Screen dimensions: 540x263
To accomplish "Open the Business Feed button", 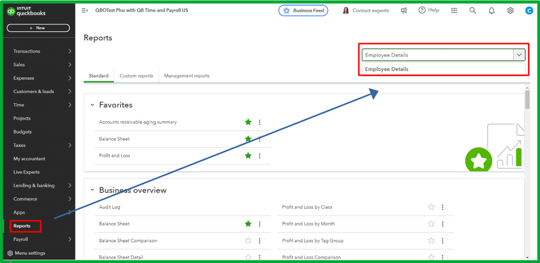I will [304, 11].
